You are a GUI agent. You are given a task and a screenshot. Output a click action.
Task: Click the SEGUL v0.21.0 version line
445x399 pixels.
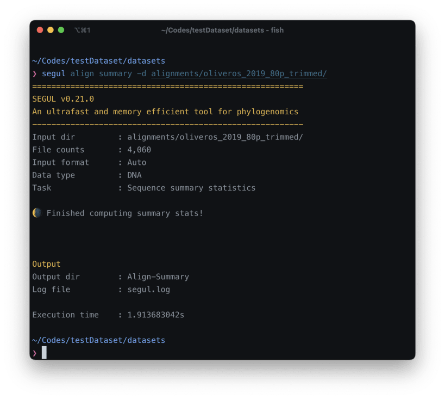(63, 99)
